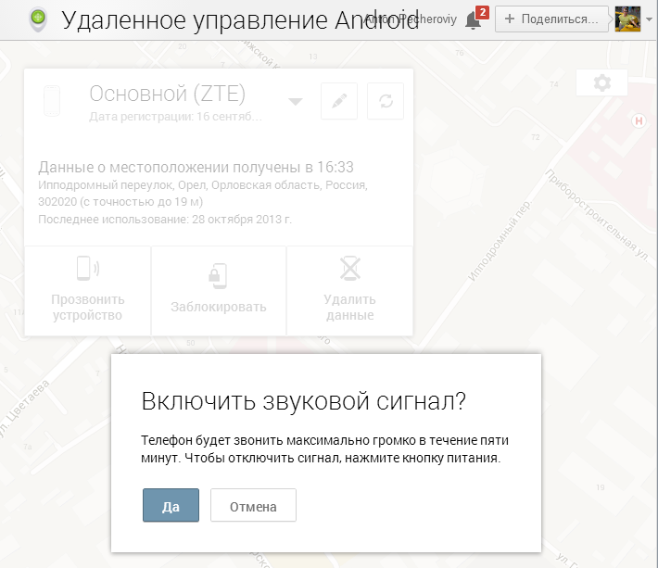This screenshot has width=658, height=568.
Task: Cancel dialog with Отмена button
Action: coord(253,505)
